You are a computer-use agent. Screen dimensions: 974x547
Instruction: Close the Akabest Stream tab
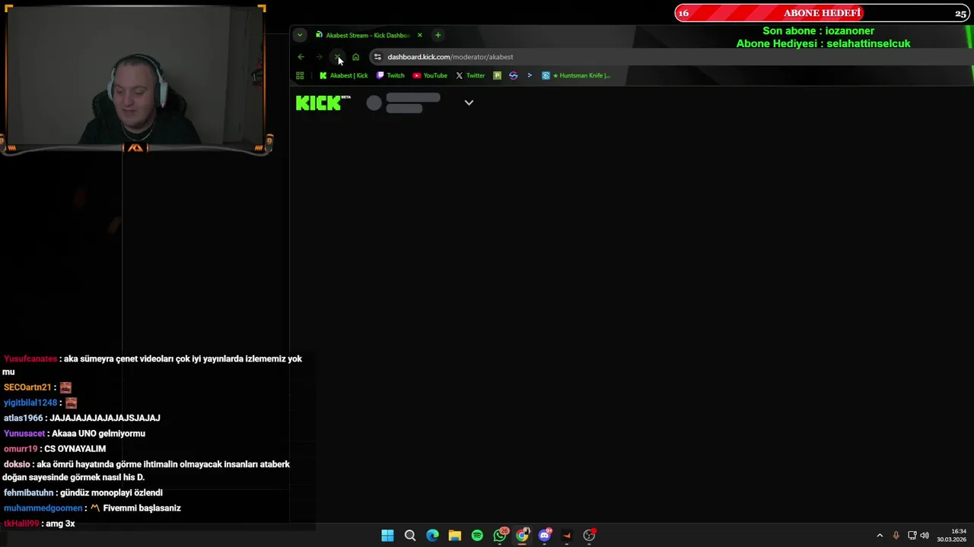(x=419, y=35)
